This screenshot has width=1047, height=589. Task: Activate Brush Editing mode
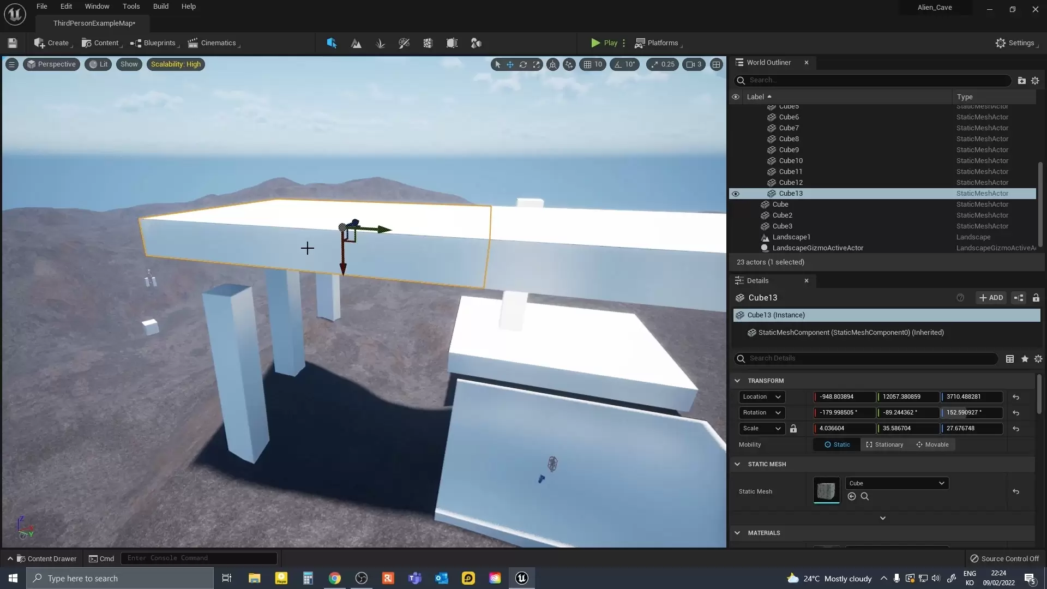click(452, 43)
